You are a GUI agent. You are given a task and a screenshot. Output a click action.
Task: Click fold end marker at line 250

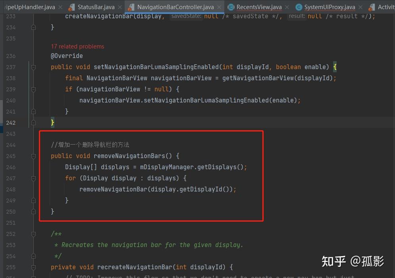[33, 212]
